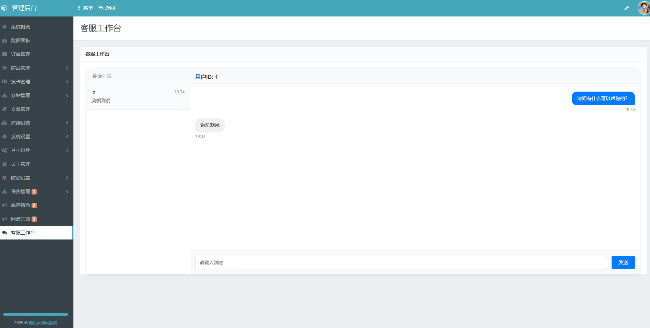The height and width of the screenshot is (328, 650).
Task: Expand the 供货管理 submenu arrow
Action: coord(67,191)
